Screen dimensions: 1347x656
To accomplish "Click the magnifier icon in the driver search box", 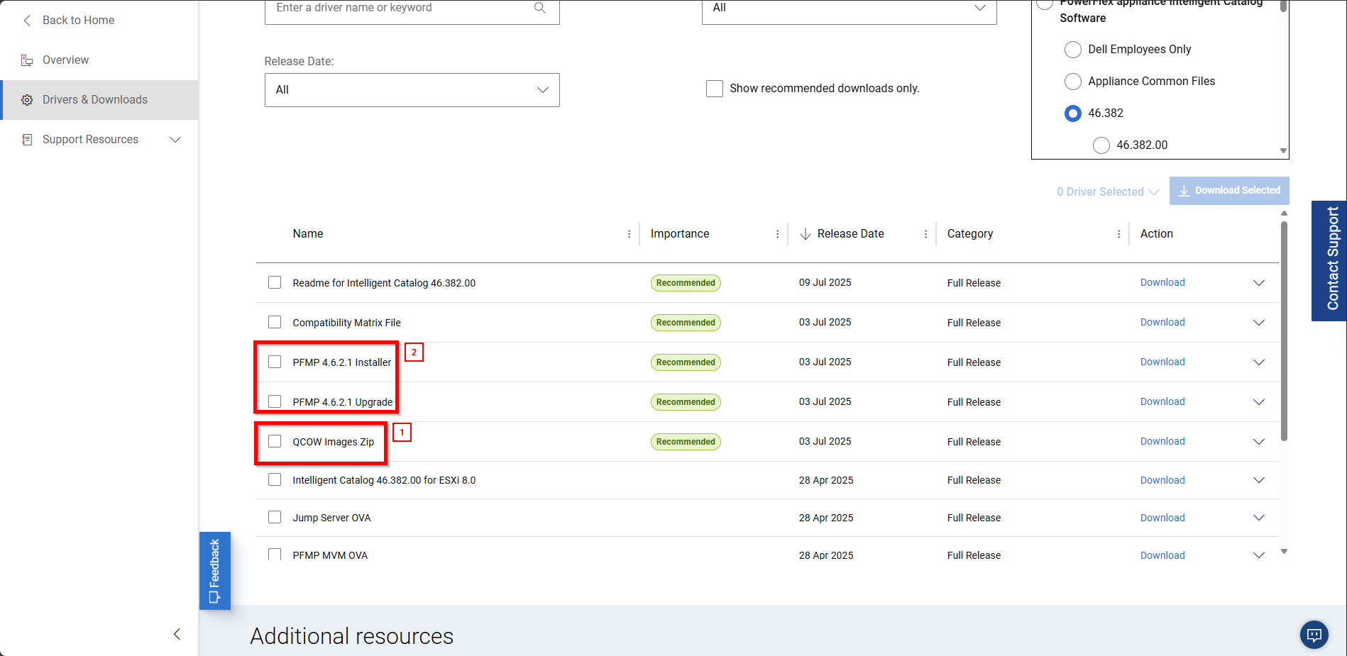I will click(539, 7).
